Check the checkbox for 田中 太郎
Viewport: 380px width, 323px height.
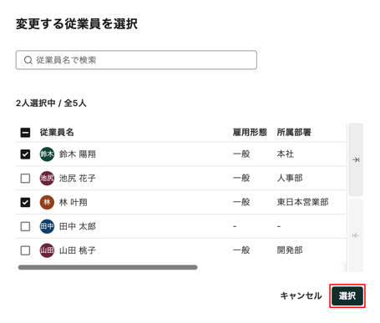tap(25, 226)
